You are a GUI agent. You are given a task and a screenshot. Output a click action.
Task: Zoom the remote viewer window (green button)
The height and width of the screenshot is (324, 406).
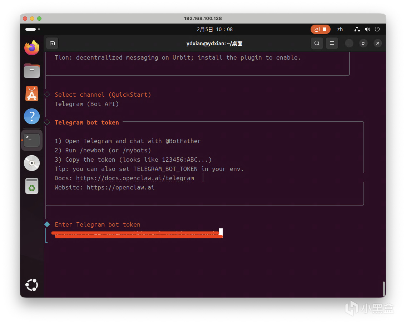(x=39, y=19)
